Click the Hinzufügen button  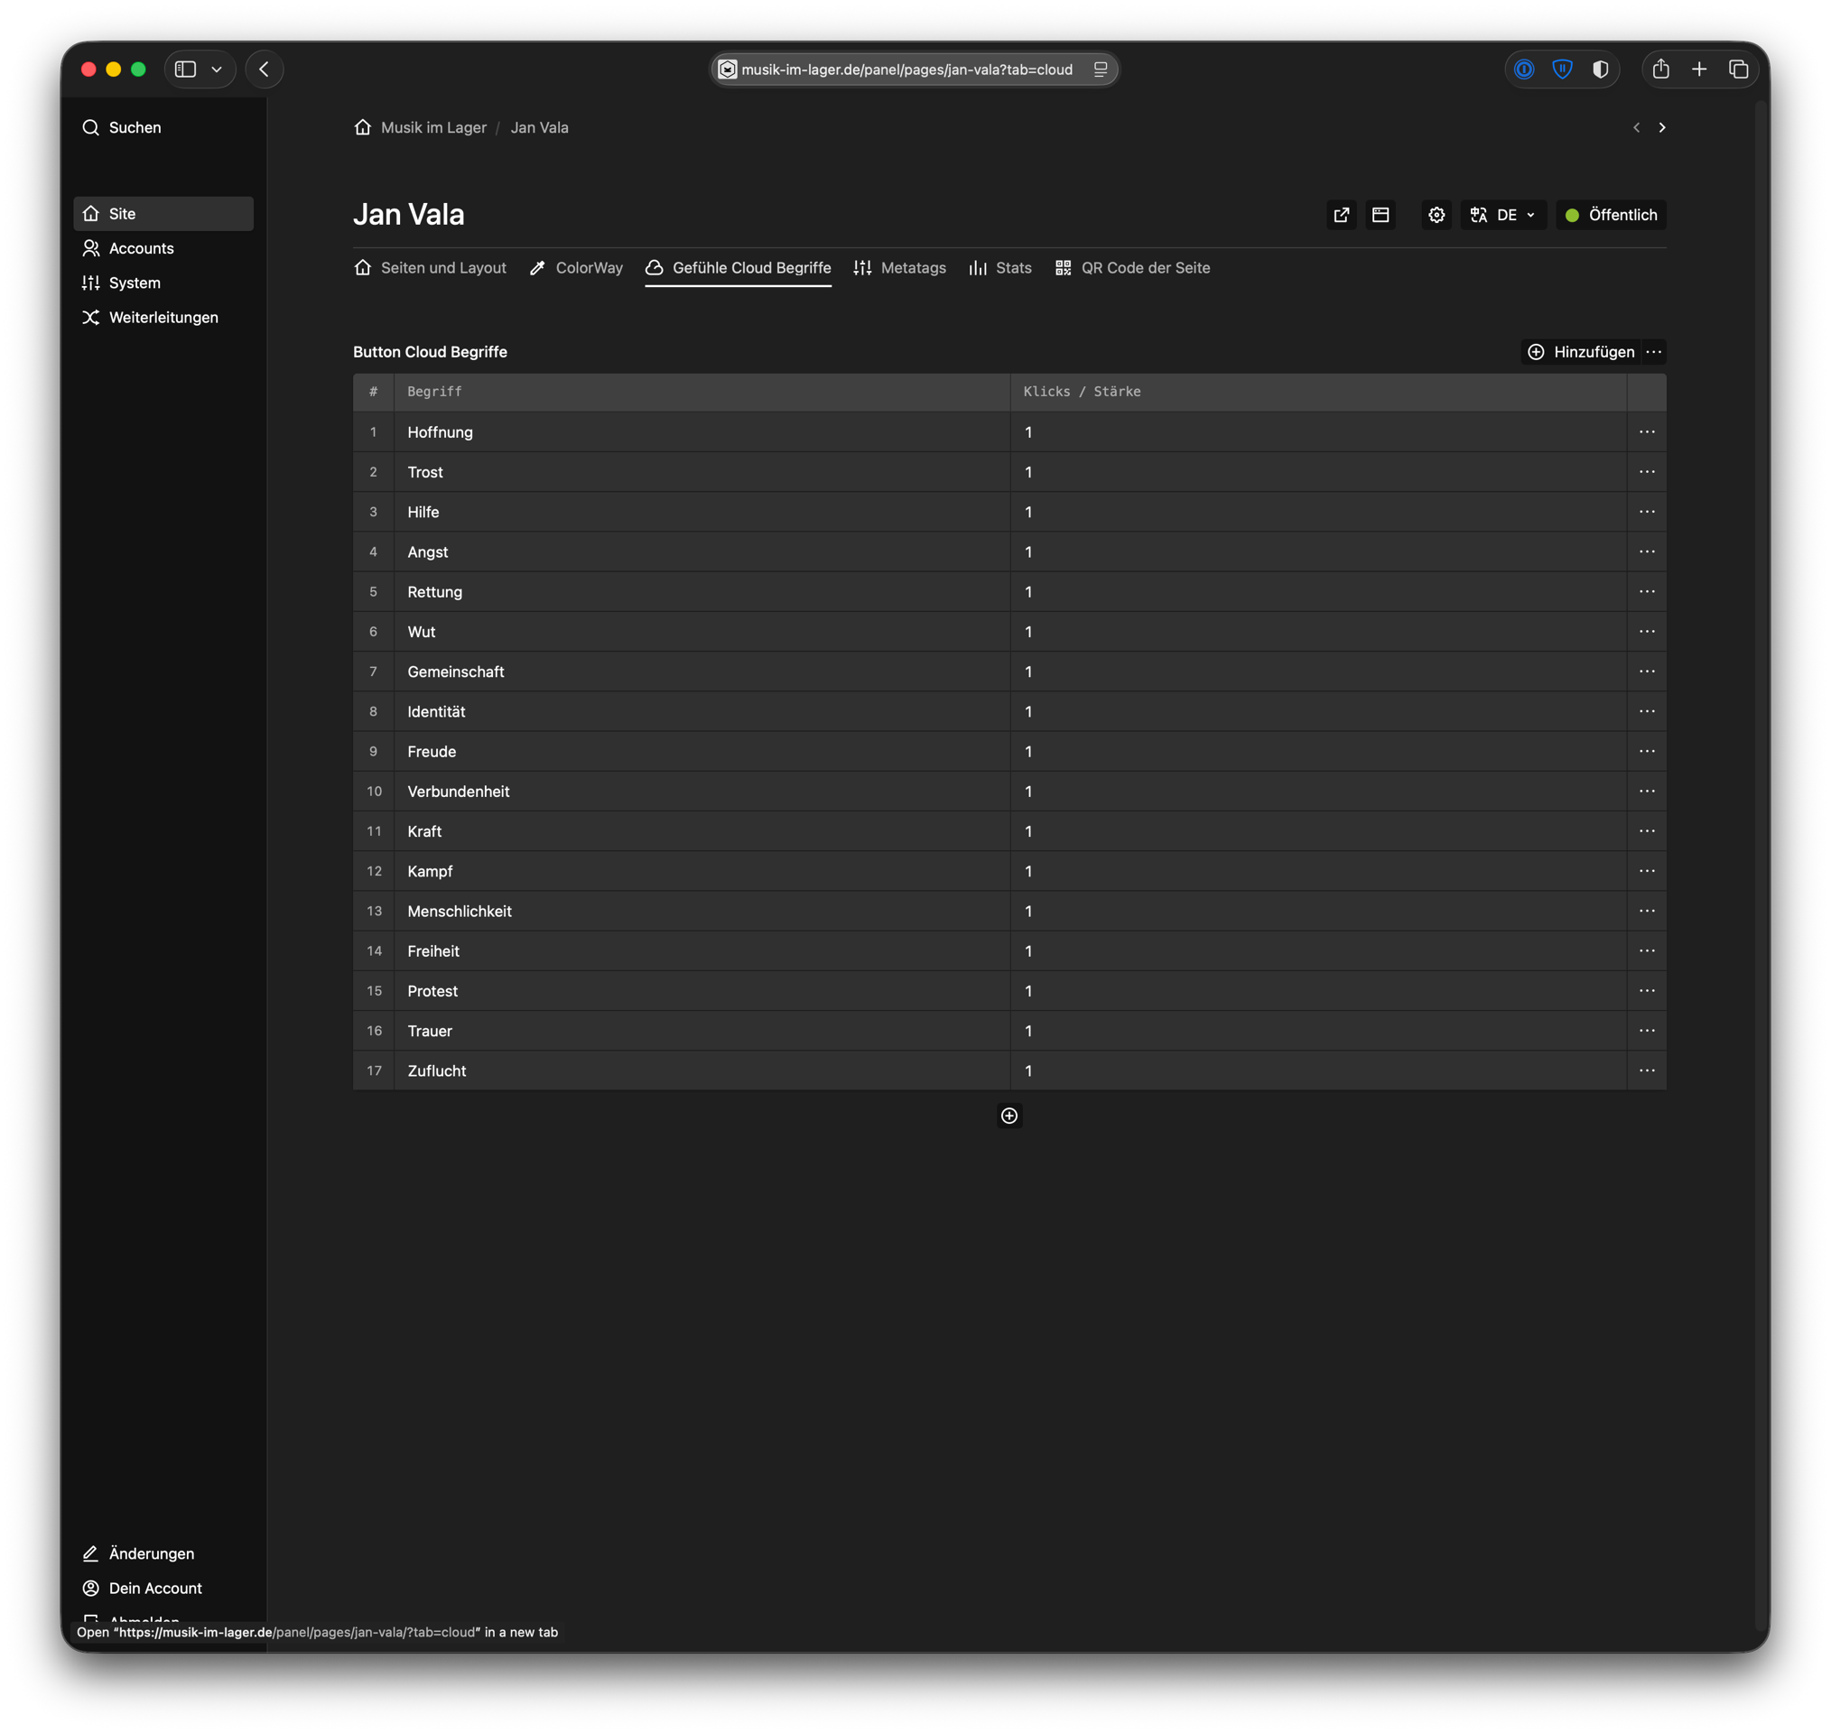(1581, 352)
